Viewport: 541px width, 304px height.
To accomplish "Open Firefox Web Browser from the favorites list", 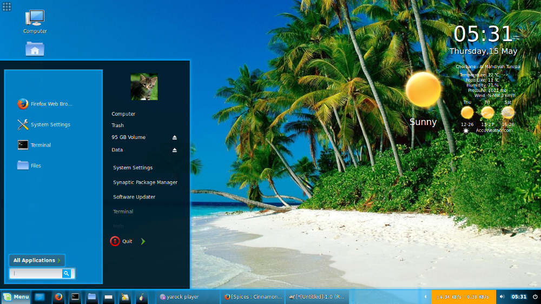I will pos(45,104).
